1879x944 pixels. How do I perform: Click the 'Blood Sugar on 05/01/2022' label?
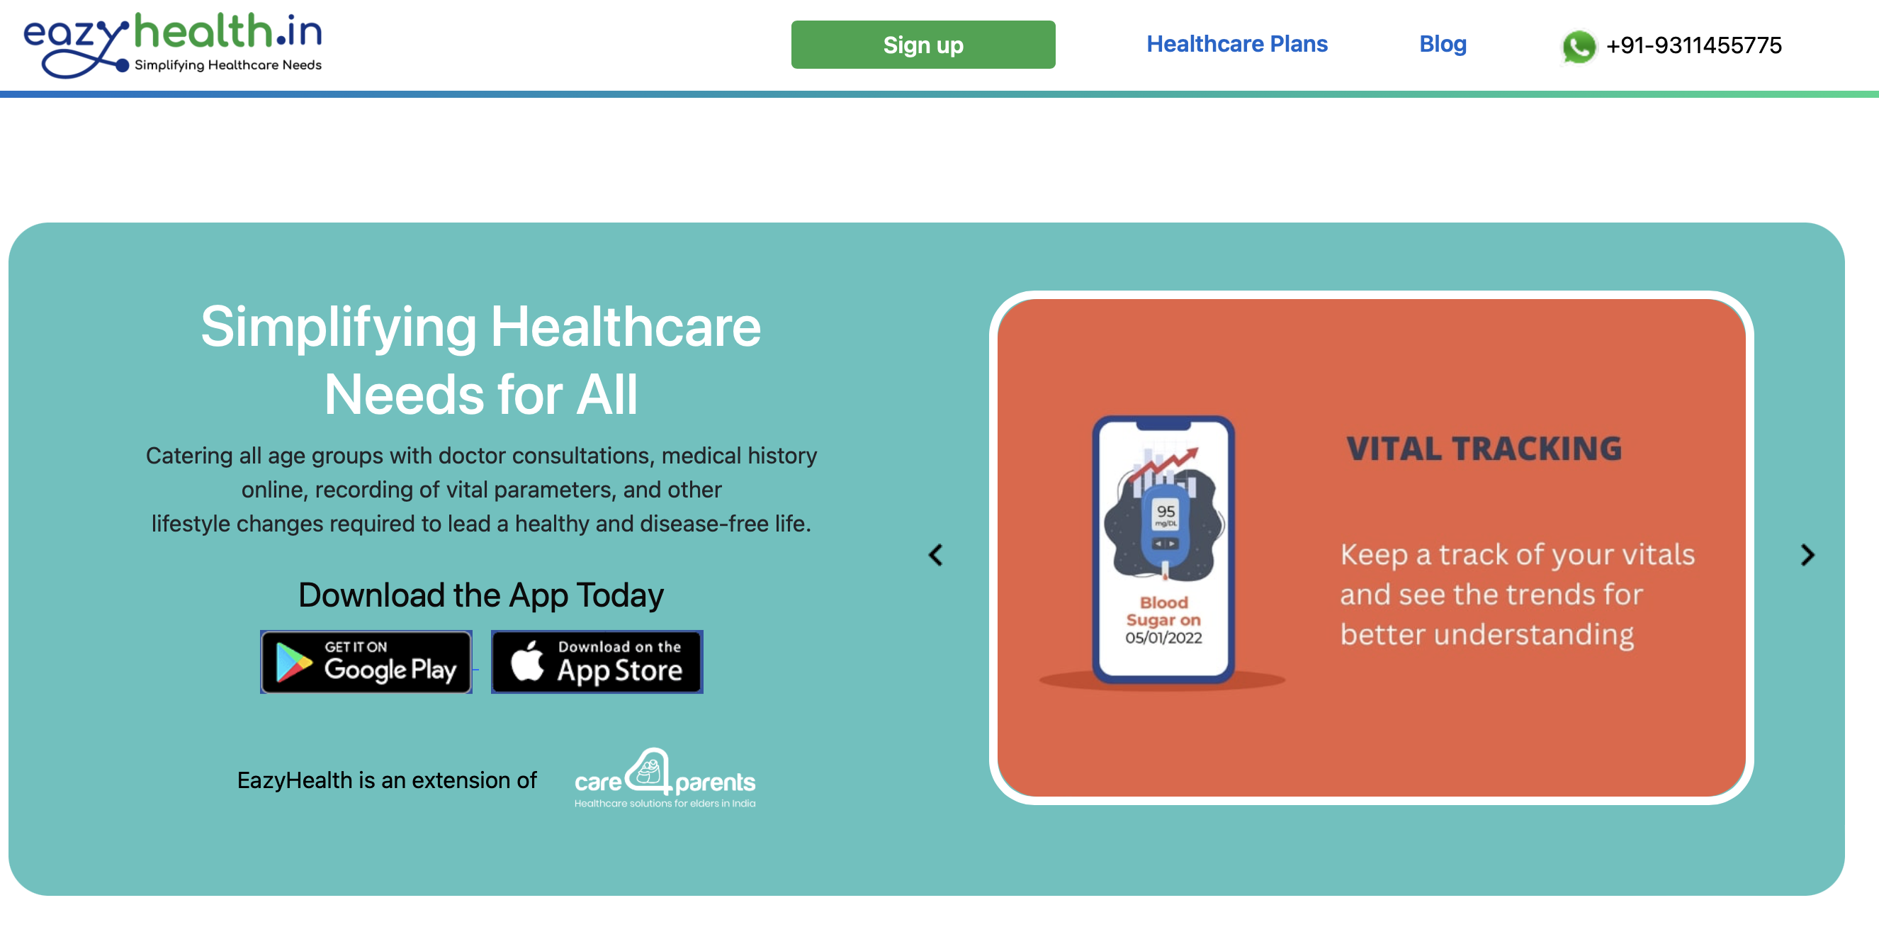coord(1163,619)
